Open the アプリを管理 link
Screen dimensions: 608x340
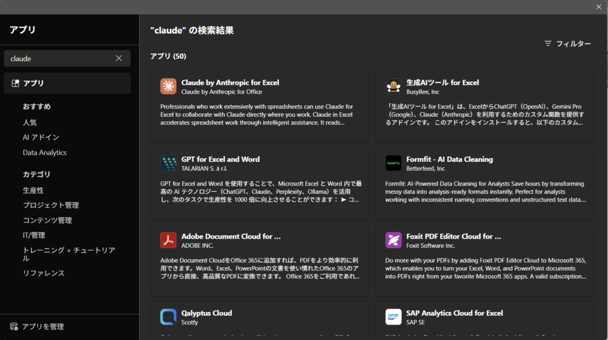tap(43, 326)
